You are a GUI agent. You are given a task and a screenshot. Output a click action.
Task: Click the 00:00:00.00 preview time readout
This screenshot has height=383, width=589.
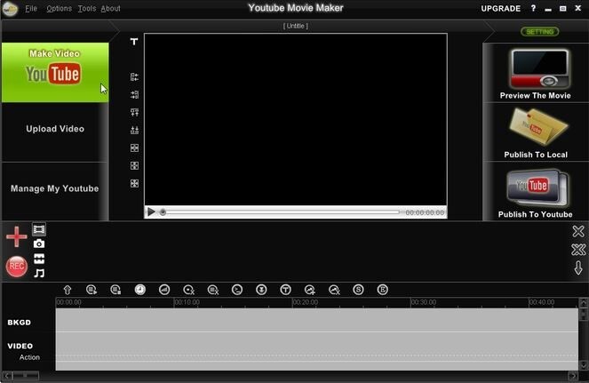[x=425, y=212]
